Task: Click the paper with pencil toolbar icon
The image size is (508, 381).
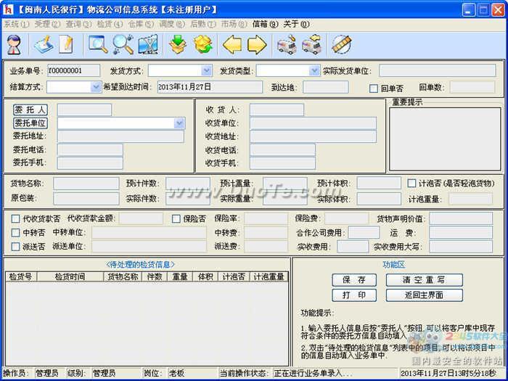Action: [x=66, y=44]
